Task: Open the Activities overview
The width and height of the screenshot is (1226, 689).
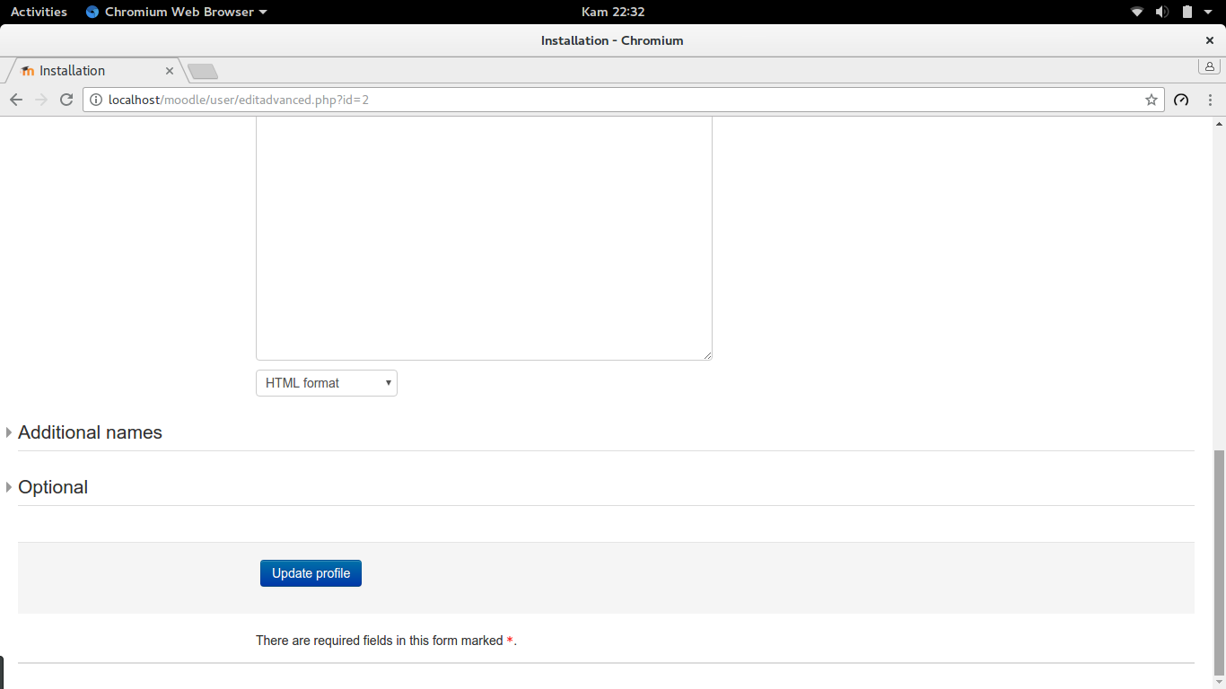Action: pyautogui.click(x=39, y=12)
